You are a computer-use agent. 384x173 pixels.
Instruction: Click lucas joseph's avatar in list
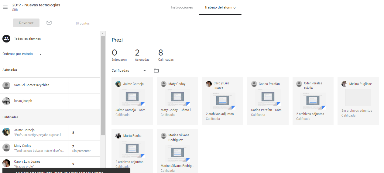pyautogui.click(x=6, y=101)
